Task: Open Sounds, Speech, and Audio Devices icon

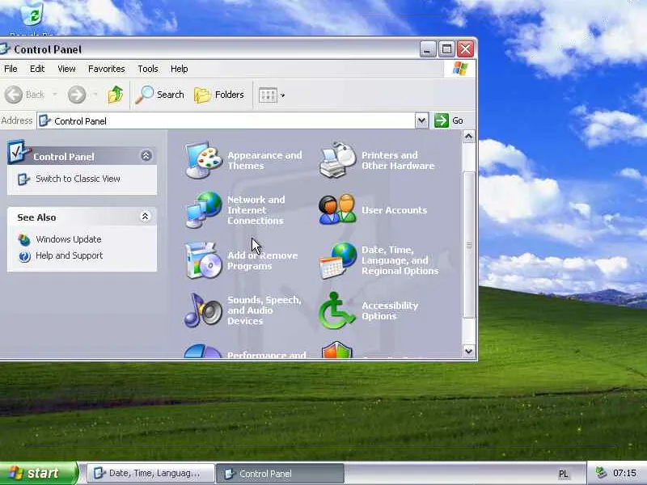Action: click(x=203, y=310)
